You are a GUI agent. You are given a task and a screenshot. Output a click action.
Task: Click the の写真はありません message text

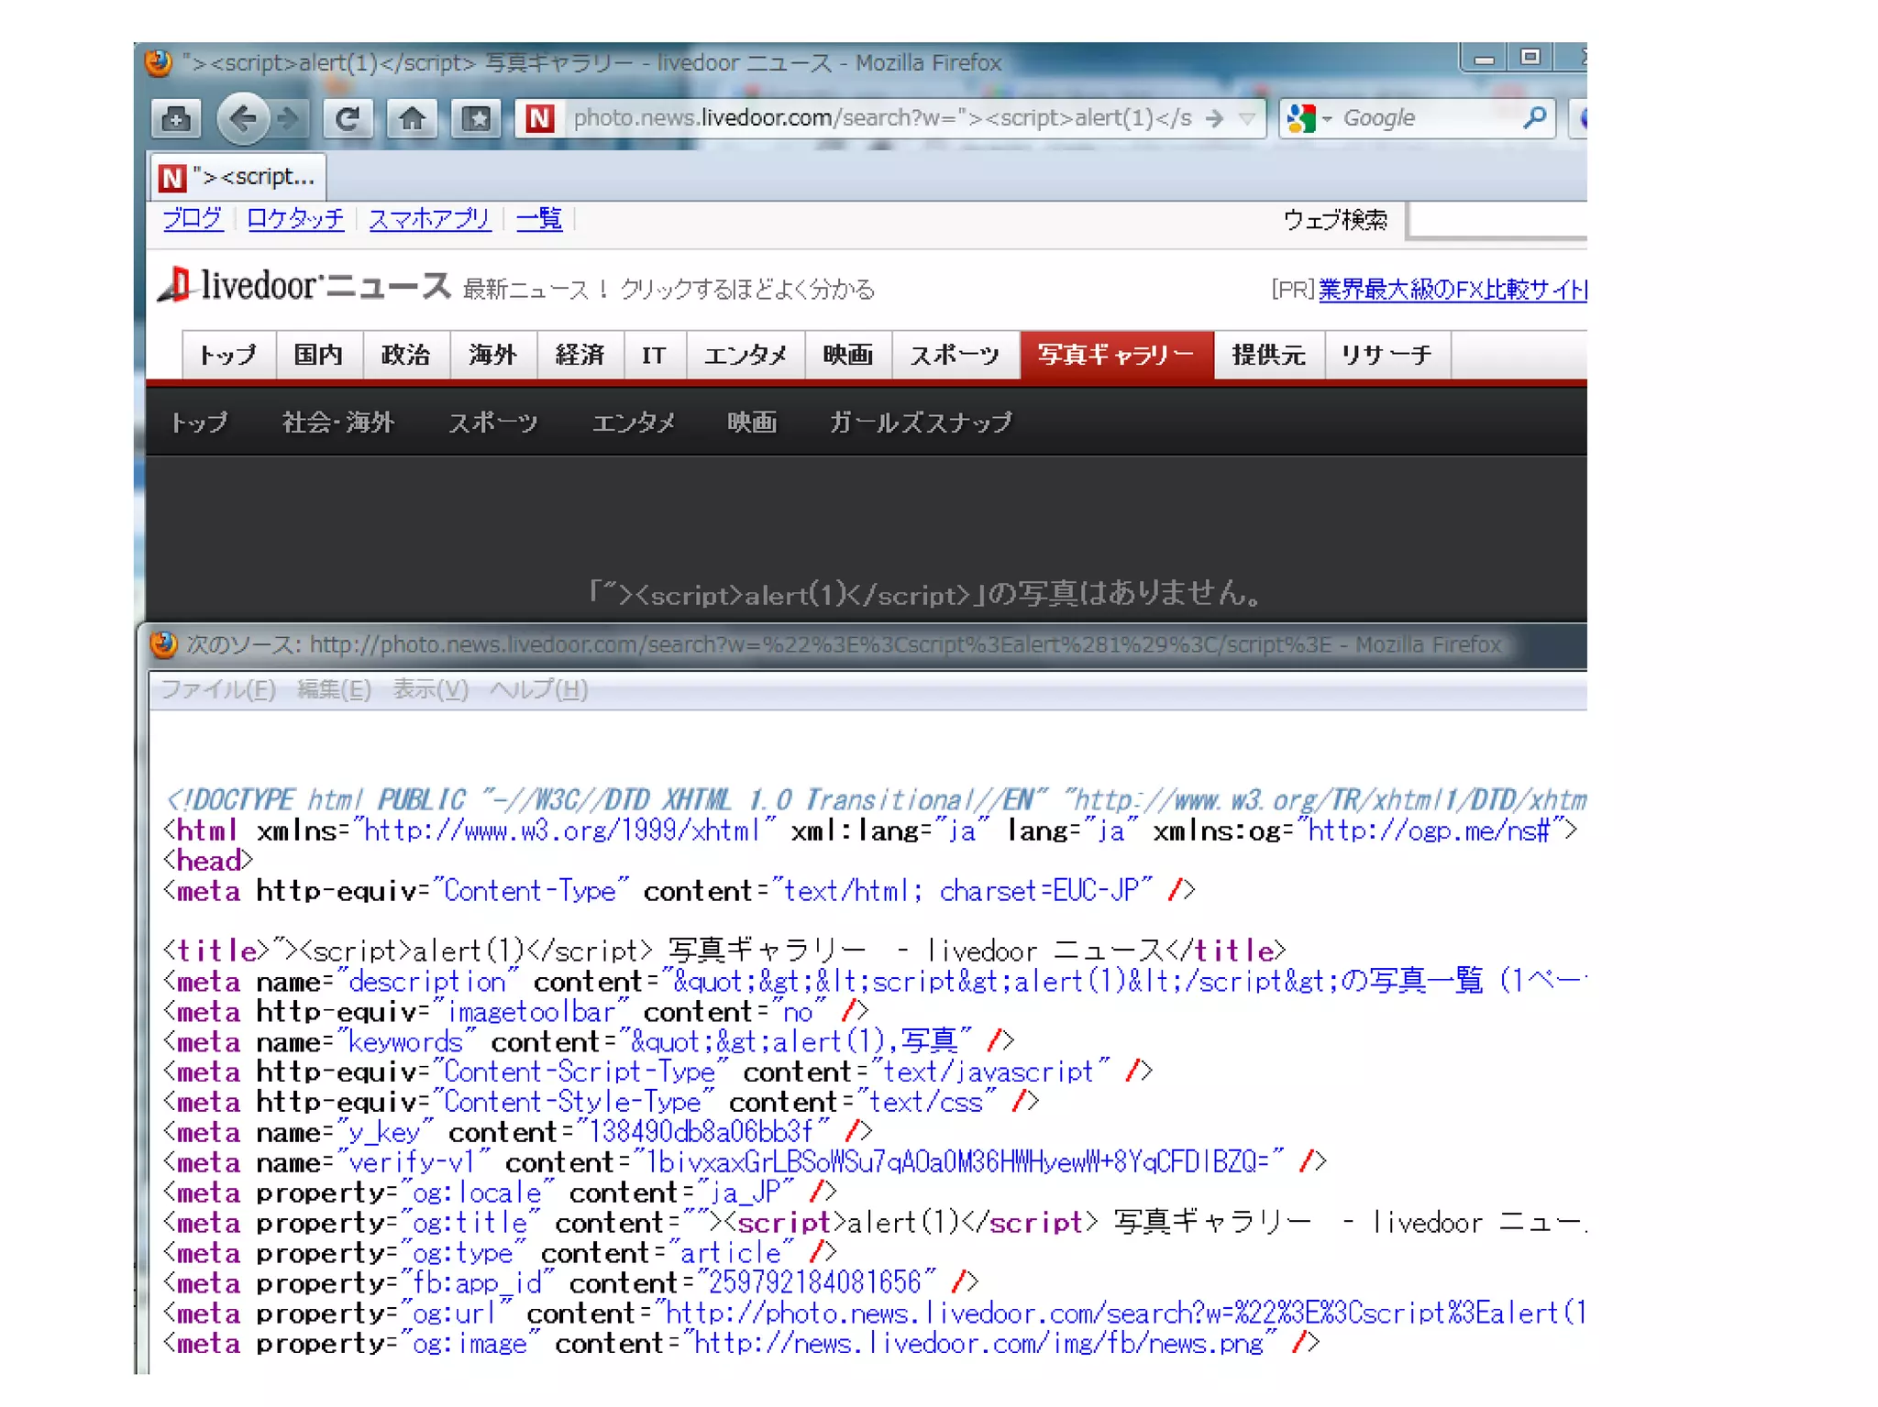(x=925, y=594)
